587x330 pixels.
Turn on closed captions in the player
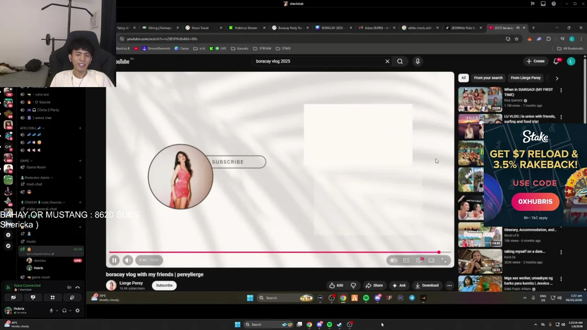tap(406, 260)
